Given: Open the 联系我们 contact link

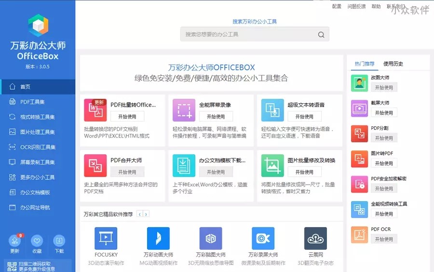Looking at the screenshot, I should click(x=396, y=6).
